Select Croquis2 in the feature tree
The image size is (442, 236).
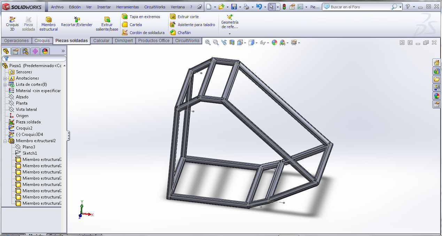click(24, 128)
